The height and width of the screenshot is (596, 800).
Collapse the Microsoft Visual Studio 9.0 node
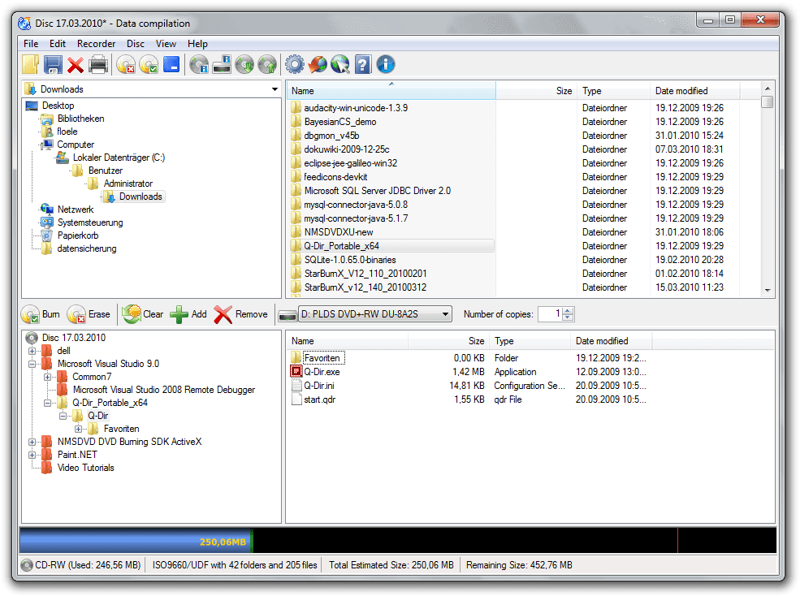32,364
